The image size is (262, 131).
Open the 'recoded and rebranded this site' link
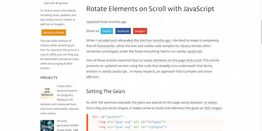point(134,40)
